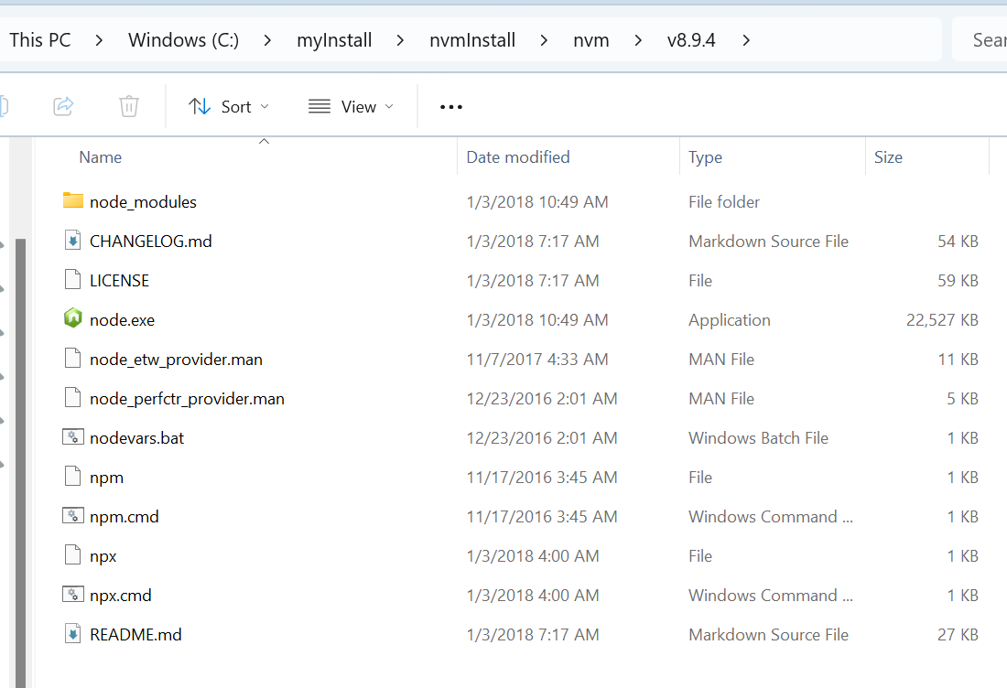
Task: Click the 11/7/2017 4:33 AM date
Action: point(536,360)
